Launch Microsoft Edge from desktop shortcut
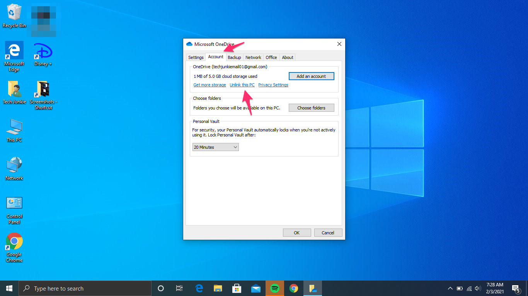528x296 pixels. coord(14,56)
